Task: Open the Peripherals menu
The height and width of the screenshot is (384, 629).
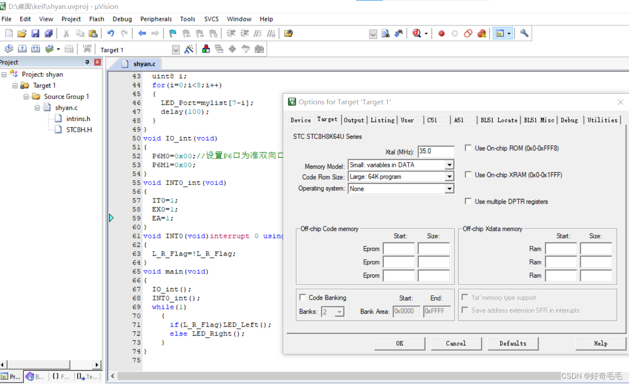Action: click(x=156, y=19)
